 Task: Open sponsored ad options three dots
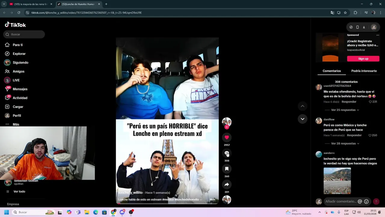(x=378, y=35)
